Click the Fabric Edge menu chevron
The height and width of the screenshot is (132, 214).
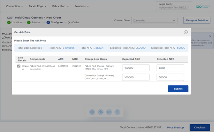coord(45,6)
